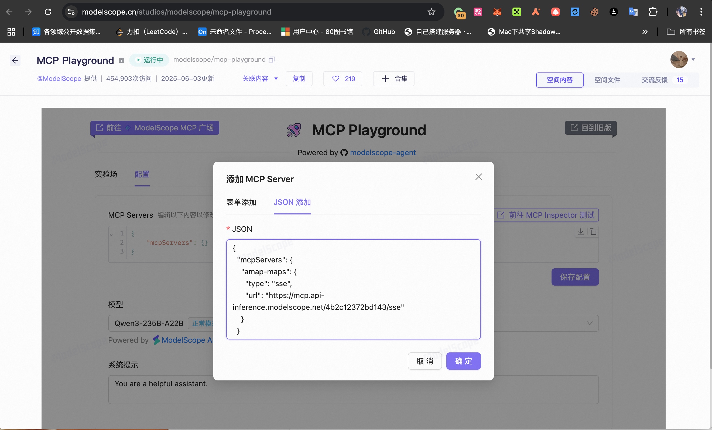Cancel with the 取消 button

coord(425,361)
